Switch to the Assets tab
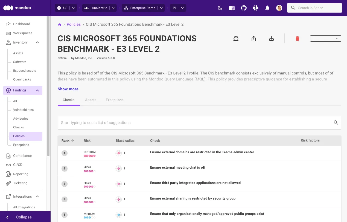This screenshot has width=347, height=222. 91,100
